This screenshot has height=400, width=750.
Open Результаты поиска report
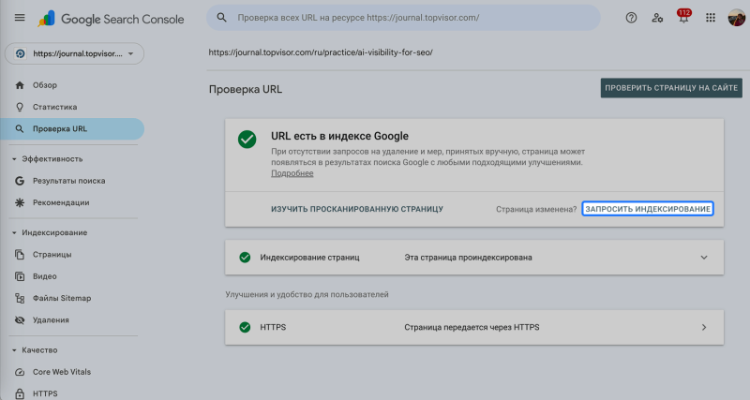[x=68, y=181]
